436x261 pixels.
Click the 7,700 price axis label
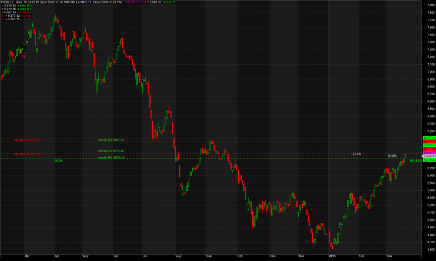point(431,20)
